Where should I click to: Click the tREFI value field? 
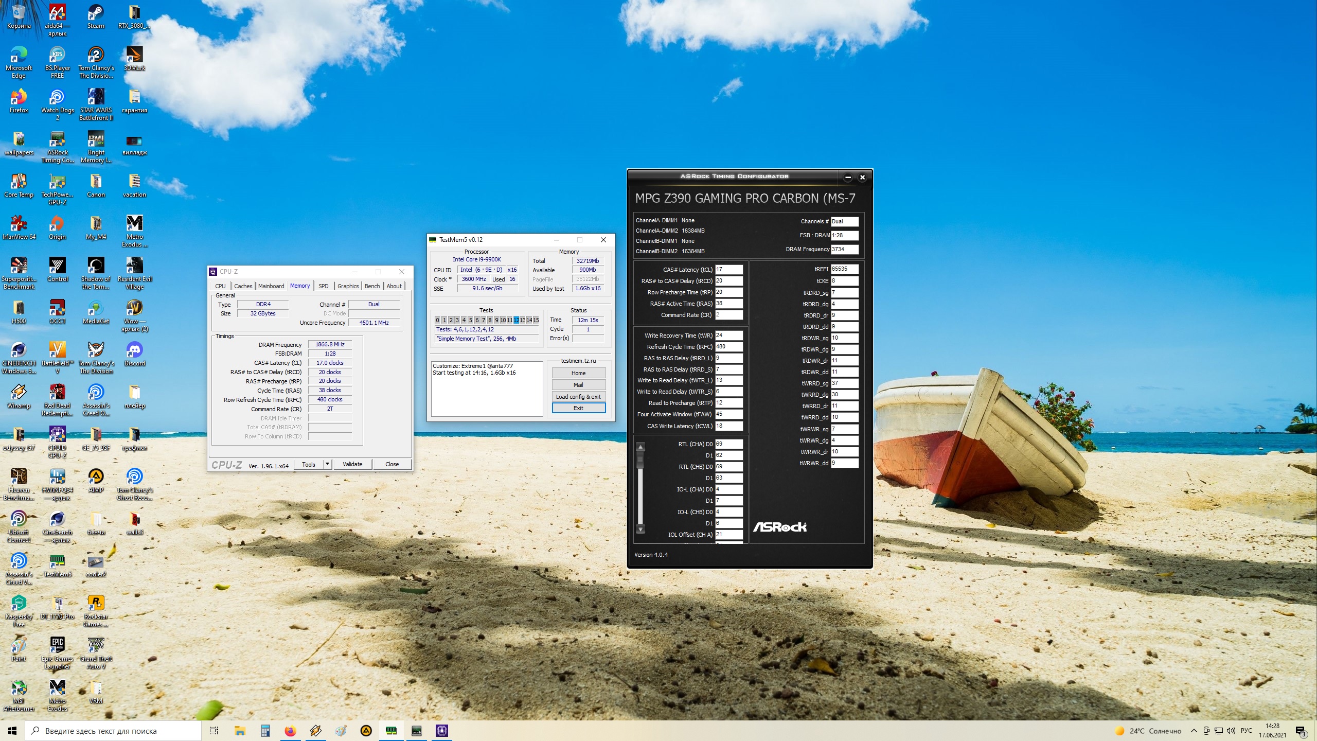844,269
